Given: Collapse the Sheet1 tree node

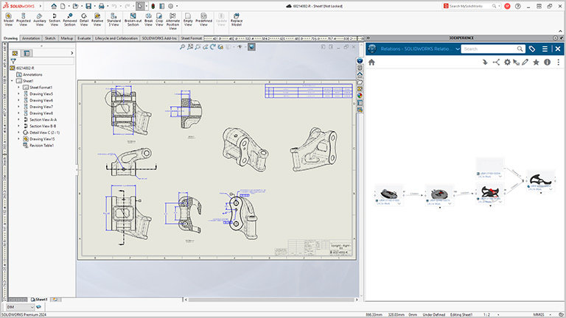Looking at the screenshot, I should click(13, 81).
